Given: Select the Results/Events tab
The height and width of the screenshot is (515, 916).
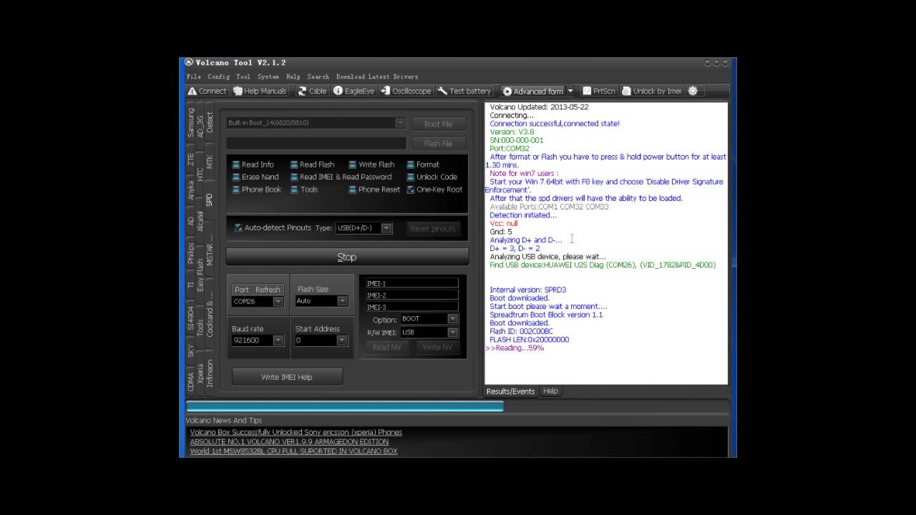Looking at the screenshot, I should tap(511, 391).
